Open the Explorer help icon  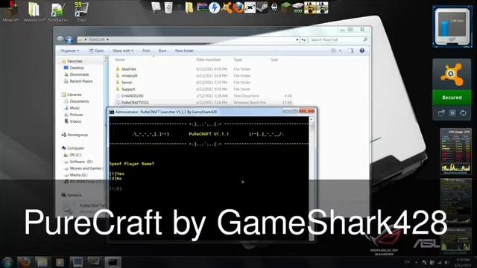[x=361, y=51]
